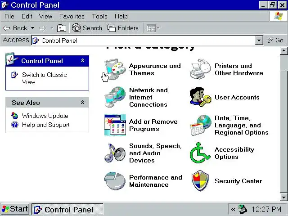Open Performance and Maintenance pie chart icon

coord(115,181)
